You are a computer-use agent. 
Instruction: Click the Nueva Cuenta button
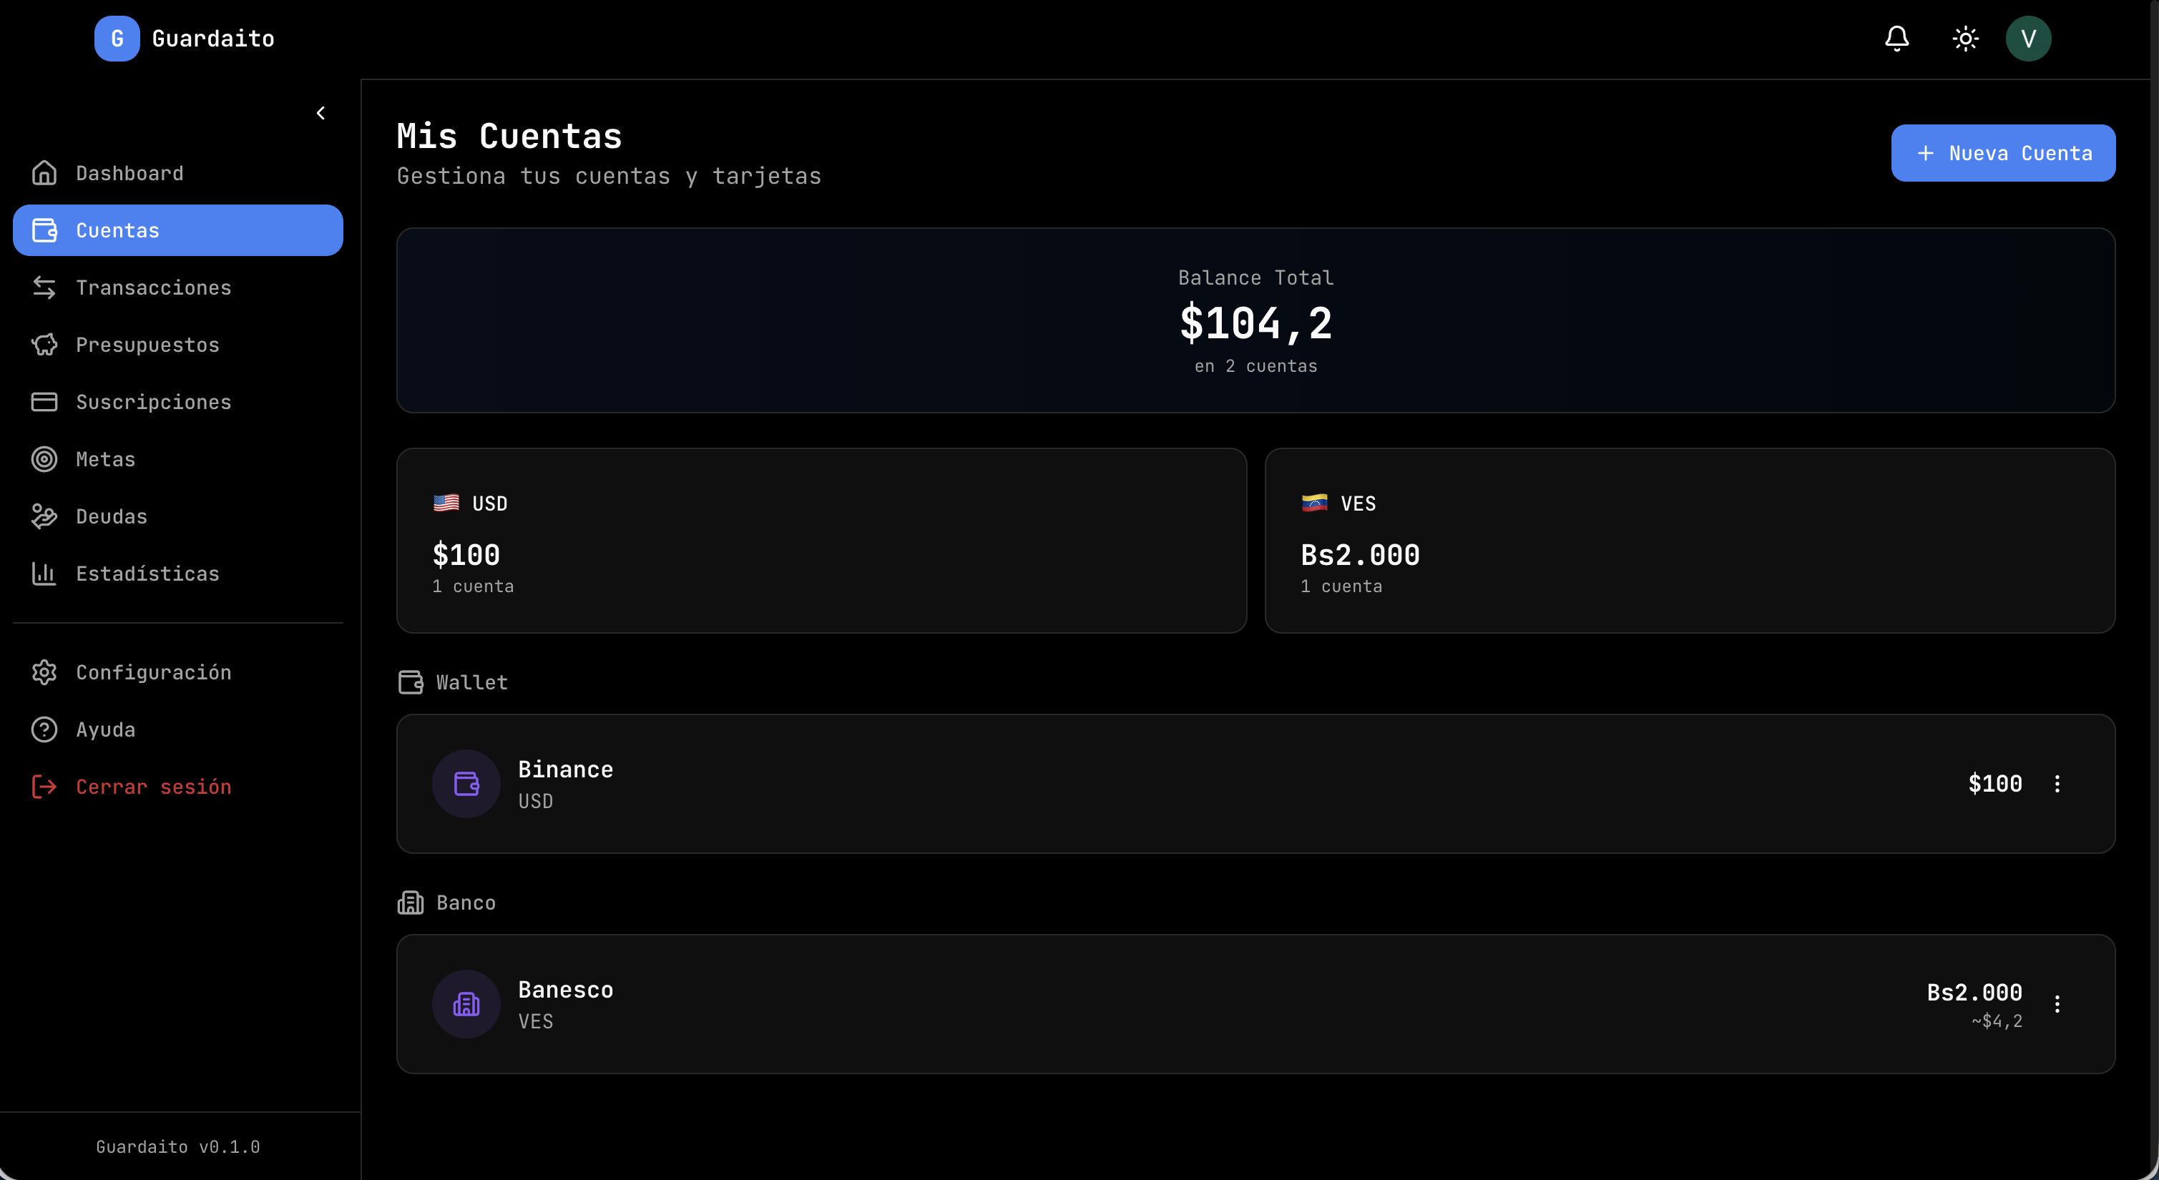[2003, 152]
